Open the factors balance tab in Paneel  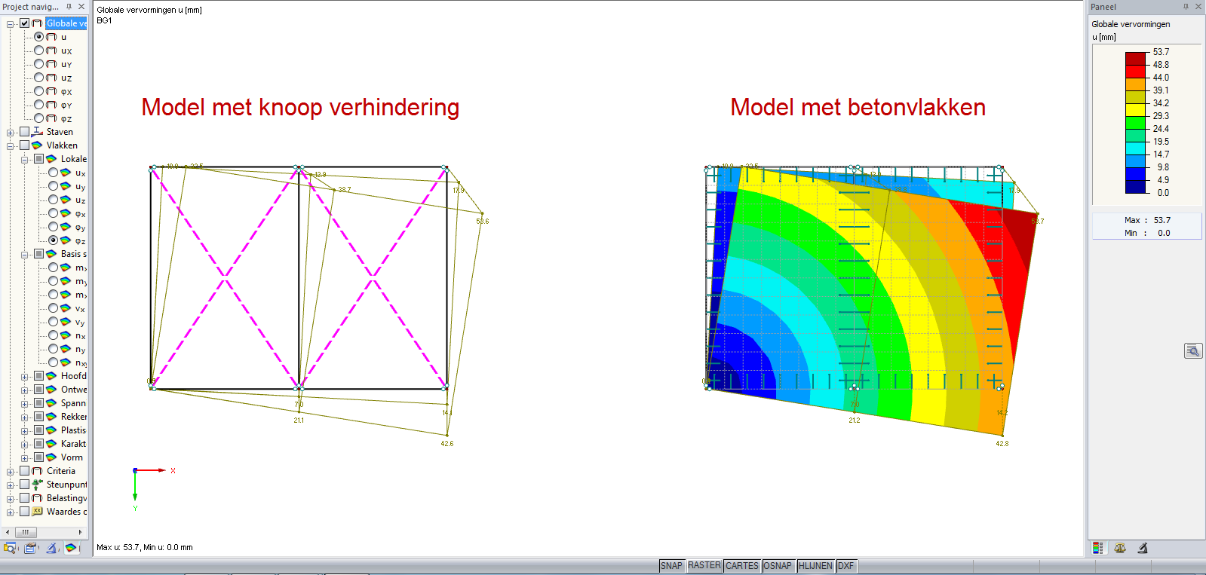point(1120,548)
